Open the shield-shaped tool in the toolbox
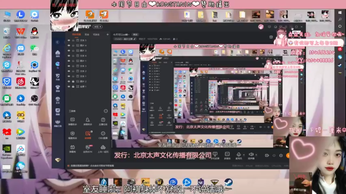 pyautogui.click(x=72, y=134)
